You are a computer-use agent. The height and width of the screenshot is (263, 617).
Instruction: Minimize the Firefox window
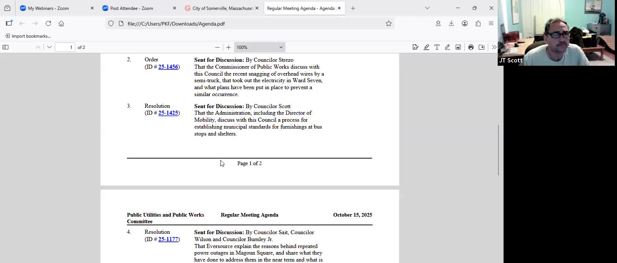pyautogui.click(x=458, y=8)
